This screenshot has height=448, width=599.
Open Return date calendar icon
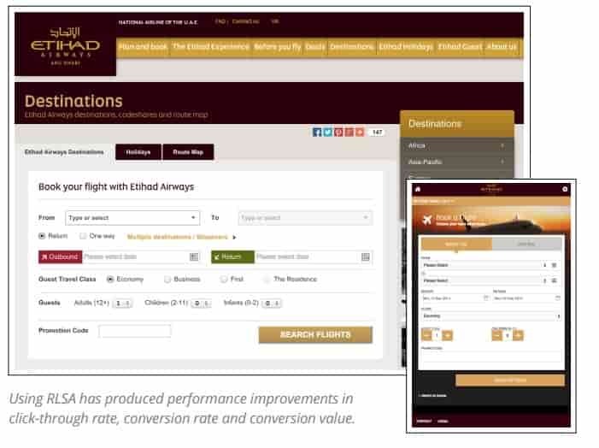366,256
